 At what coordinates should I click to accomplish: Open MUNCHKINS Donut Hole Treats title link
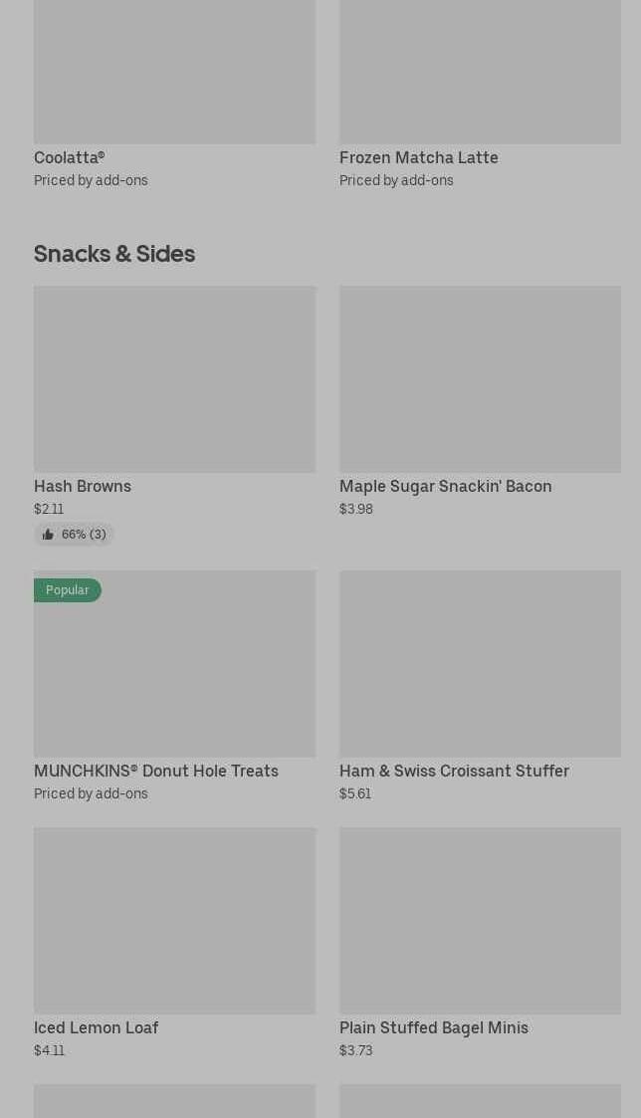tap(156, 771)
